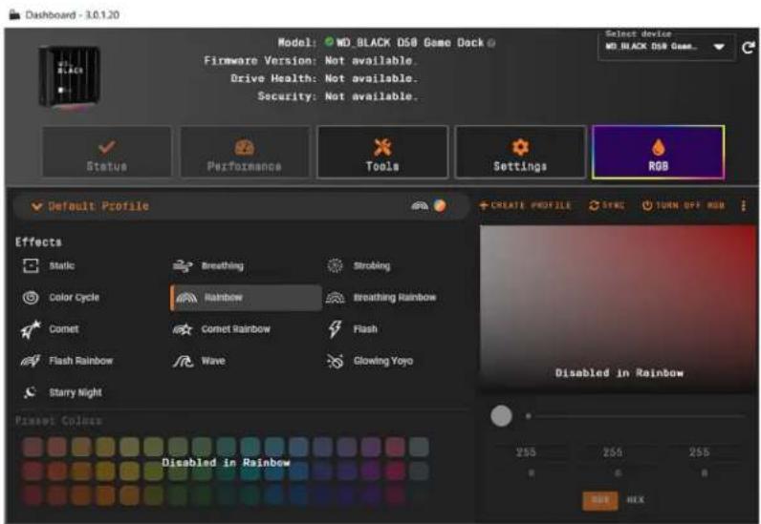Screen dimensions: 761x524
Task: Click the red-to-gray color picker area
Action: click(619, 308)
